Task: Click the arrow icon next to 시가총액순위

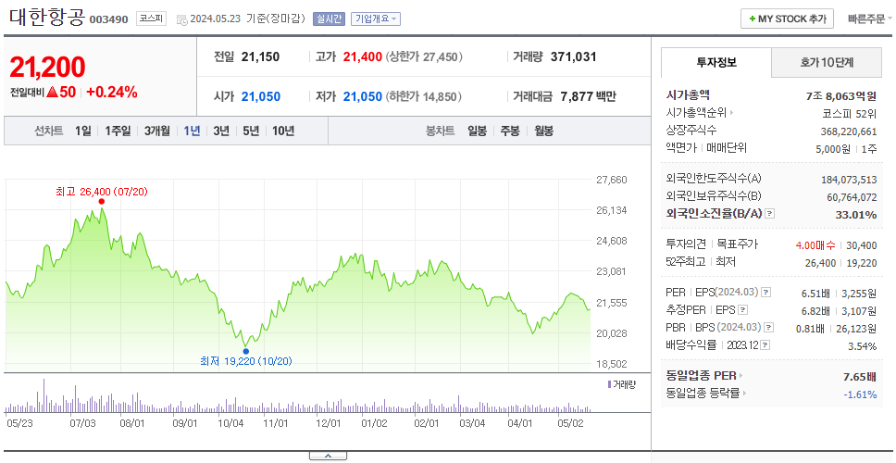Action: (731, 113)
